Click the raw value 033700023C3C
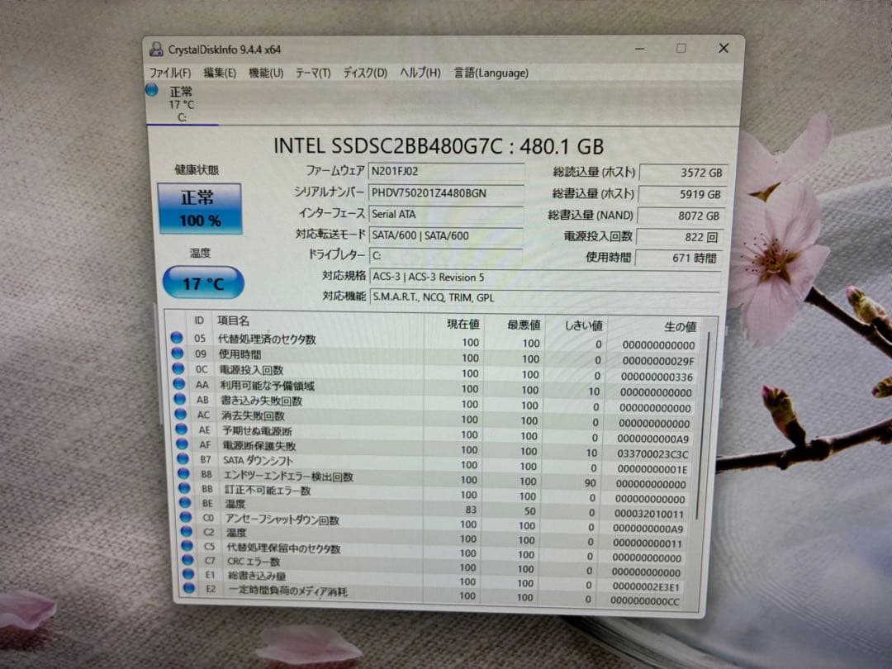Screen dimensions: 892x669 click(x=652, y=454)
